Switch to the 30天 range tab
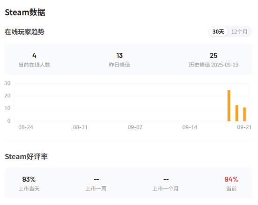Image resolution: width=258 pixels, height=205 pixels. tap(218, 31)
